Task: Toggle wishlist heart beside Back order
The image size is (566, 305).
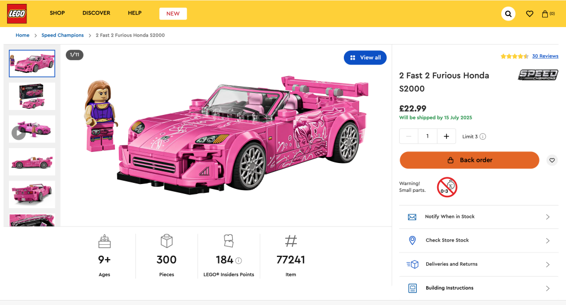Action: [552, 160]
